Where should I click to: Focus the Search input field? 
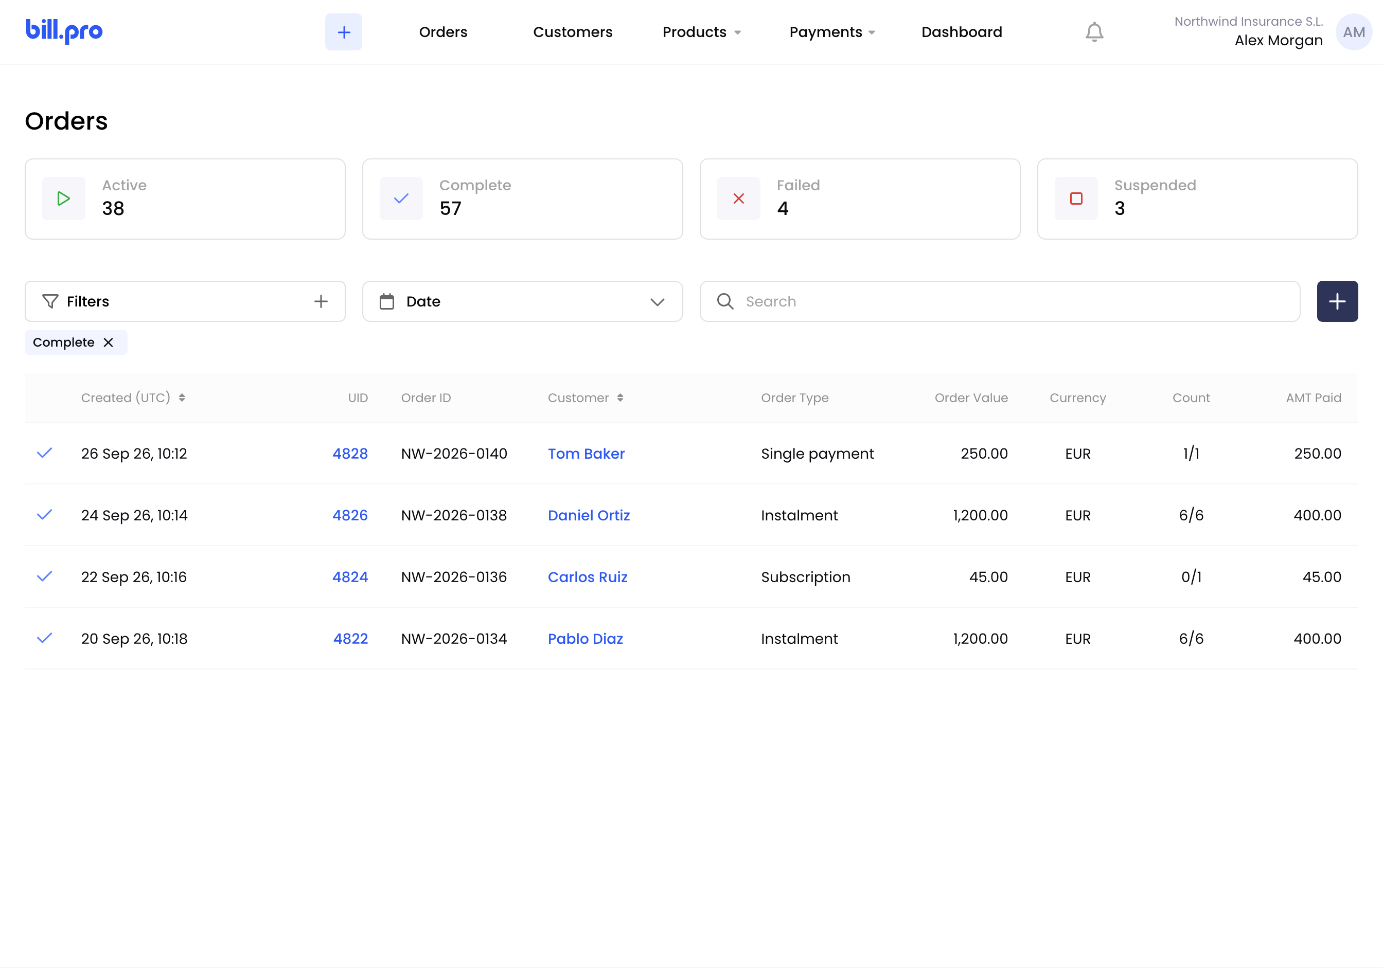(x=1000, y=301)
